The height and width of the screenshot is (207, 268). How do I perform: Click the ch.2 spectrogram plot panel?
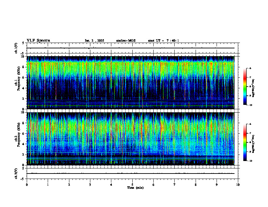(132, 139)
